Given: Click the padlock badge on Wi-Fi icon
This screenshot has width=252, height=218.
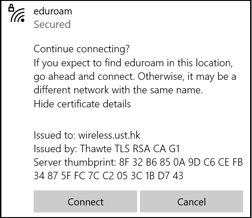Looking at the screenshot, I should 11,8.
